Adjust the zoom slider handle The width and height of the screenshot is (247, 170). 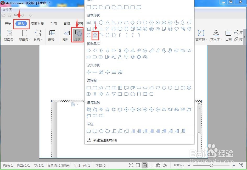click(x=211, y=165)
